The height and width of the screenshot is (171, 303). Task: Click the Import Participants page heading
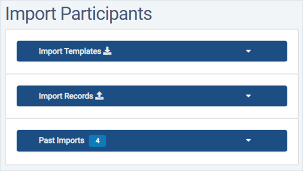tap(79, 14)
